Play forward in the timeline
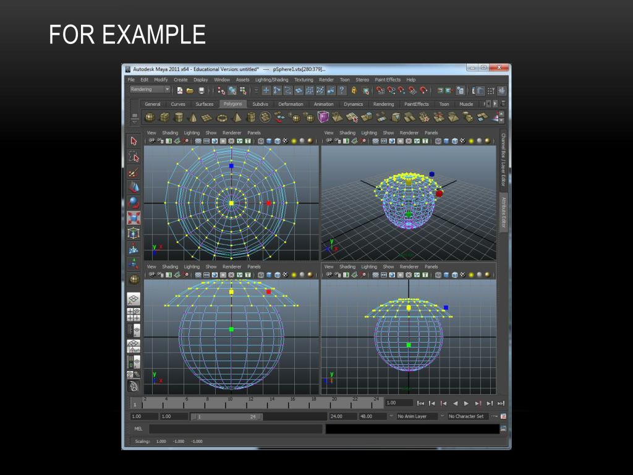The image size is (633, 475). [466, 403]
